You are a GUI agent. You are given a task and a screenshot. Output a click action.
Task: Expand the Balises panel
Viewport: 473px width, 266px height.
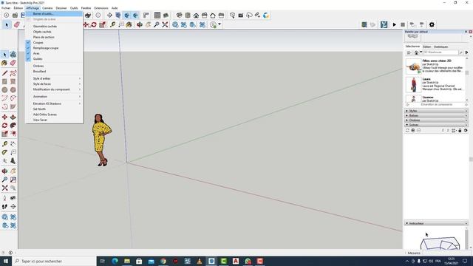pyautogui.click(x=436, y=115)
